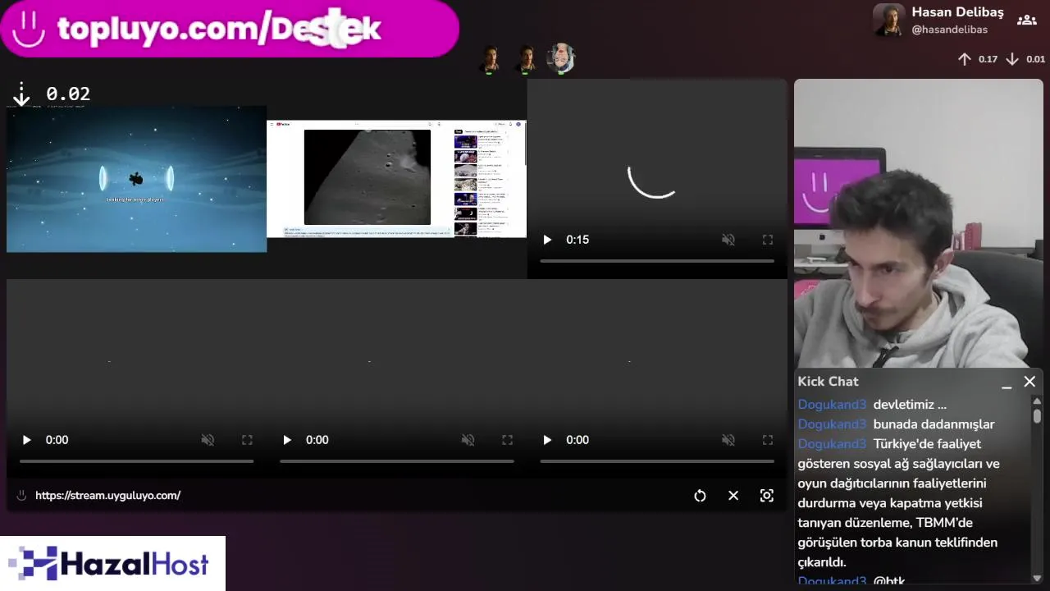Viewport: 1050px width, 591px height.
Task: Open the space game stream thumbnail
Action: [x=136, y=179]
